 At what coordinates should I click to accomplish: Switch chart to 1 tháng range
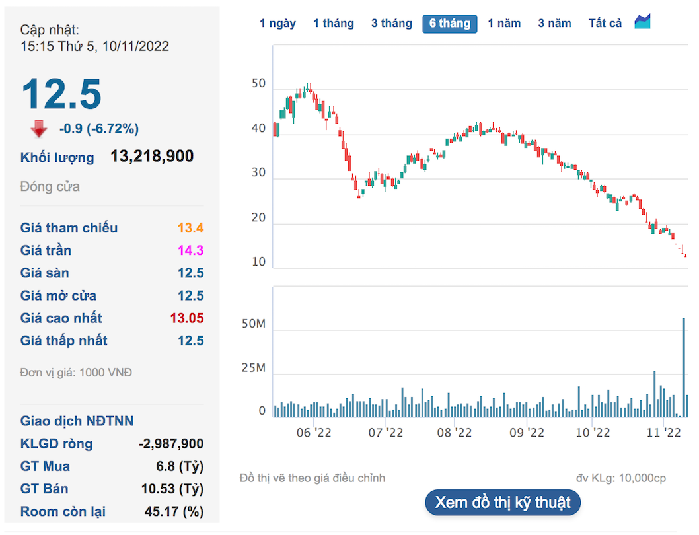point(334,24)
